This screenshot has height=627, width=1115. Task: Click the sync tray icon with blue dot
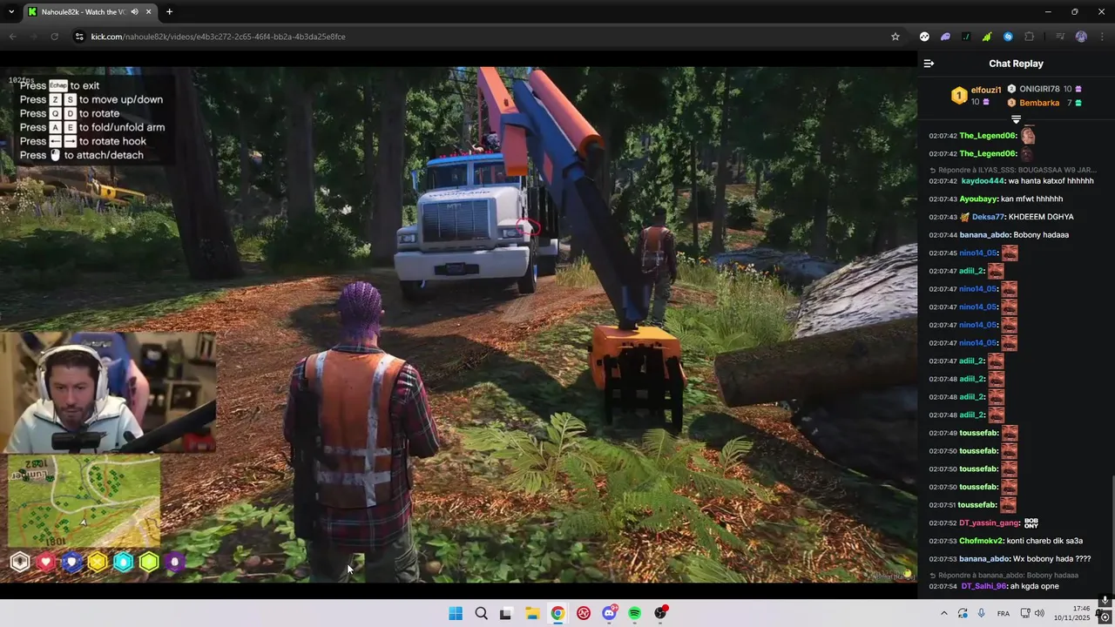pos(963,613)
